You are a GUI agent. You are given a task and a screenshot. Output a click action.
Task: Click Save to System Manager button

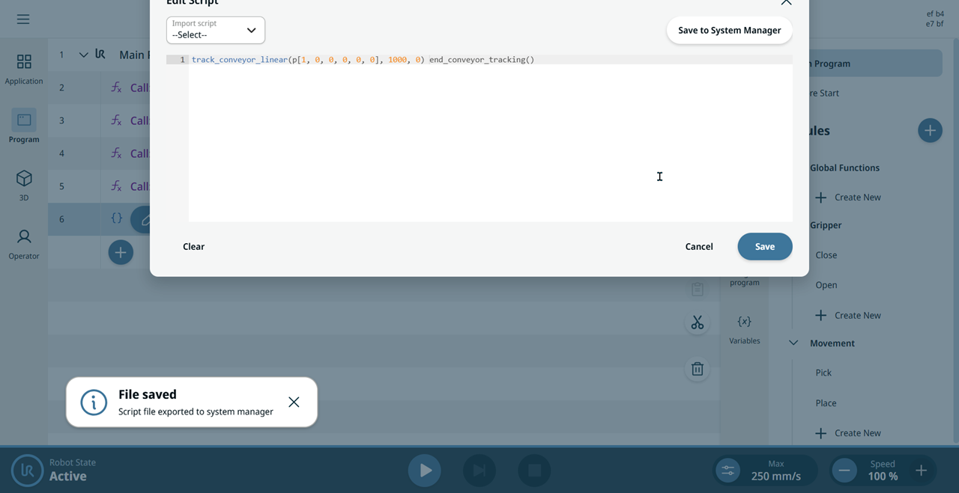(729, 31)
